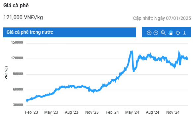This screenshot has width=193, height=119.
Task: Click the 90000 y-axis label
Action: [x=18, y=74]
